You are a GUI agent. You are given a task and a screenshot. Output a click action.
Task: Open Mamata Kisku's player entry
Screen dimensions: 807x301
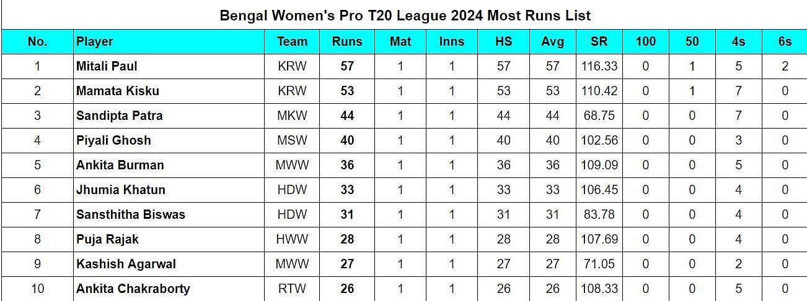pos(118,91)
